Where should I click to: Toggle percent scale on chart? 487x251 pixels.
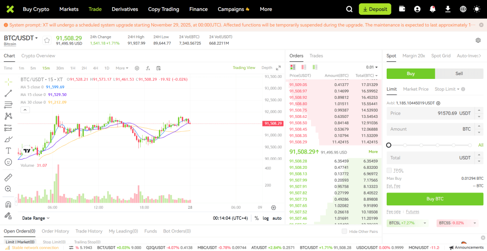(x=256, y=218)
